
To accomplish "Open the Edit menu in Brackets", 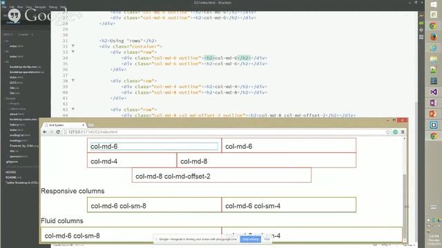I will [x=12, y=7].
